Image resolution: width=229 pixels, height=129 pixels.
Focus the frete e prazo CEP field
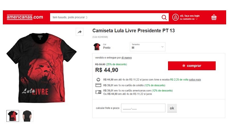pyautogui.click(x=143, y=108)
